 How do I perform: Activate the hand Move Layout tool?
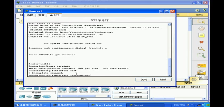click(x=201, y=28)
